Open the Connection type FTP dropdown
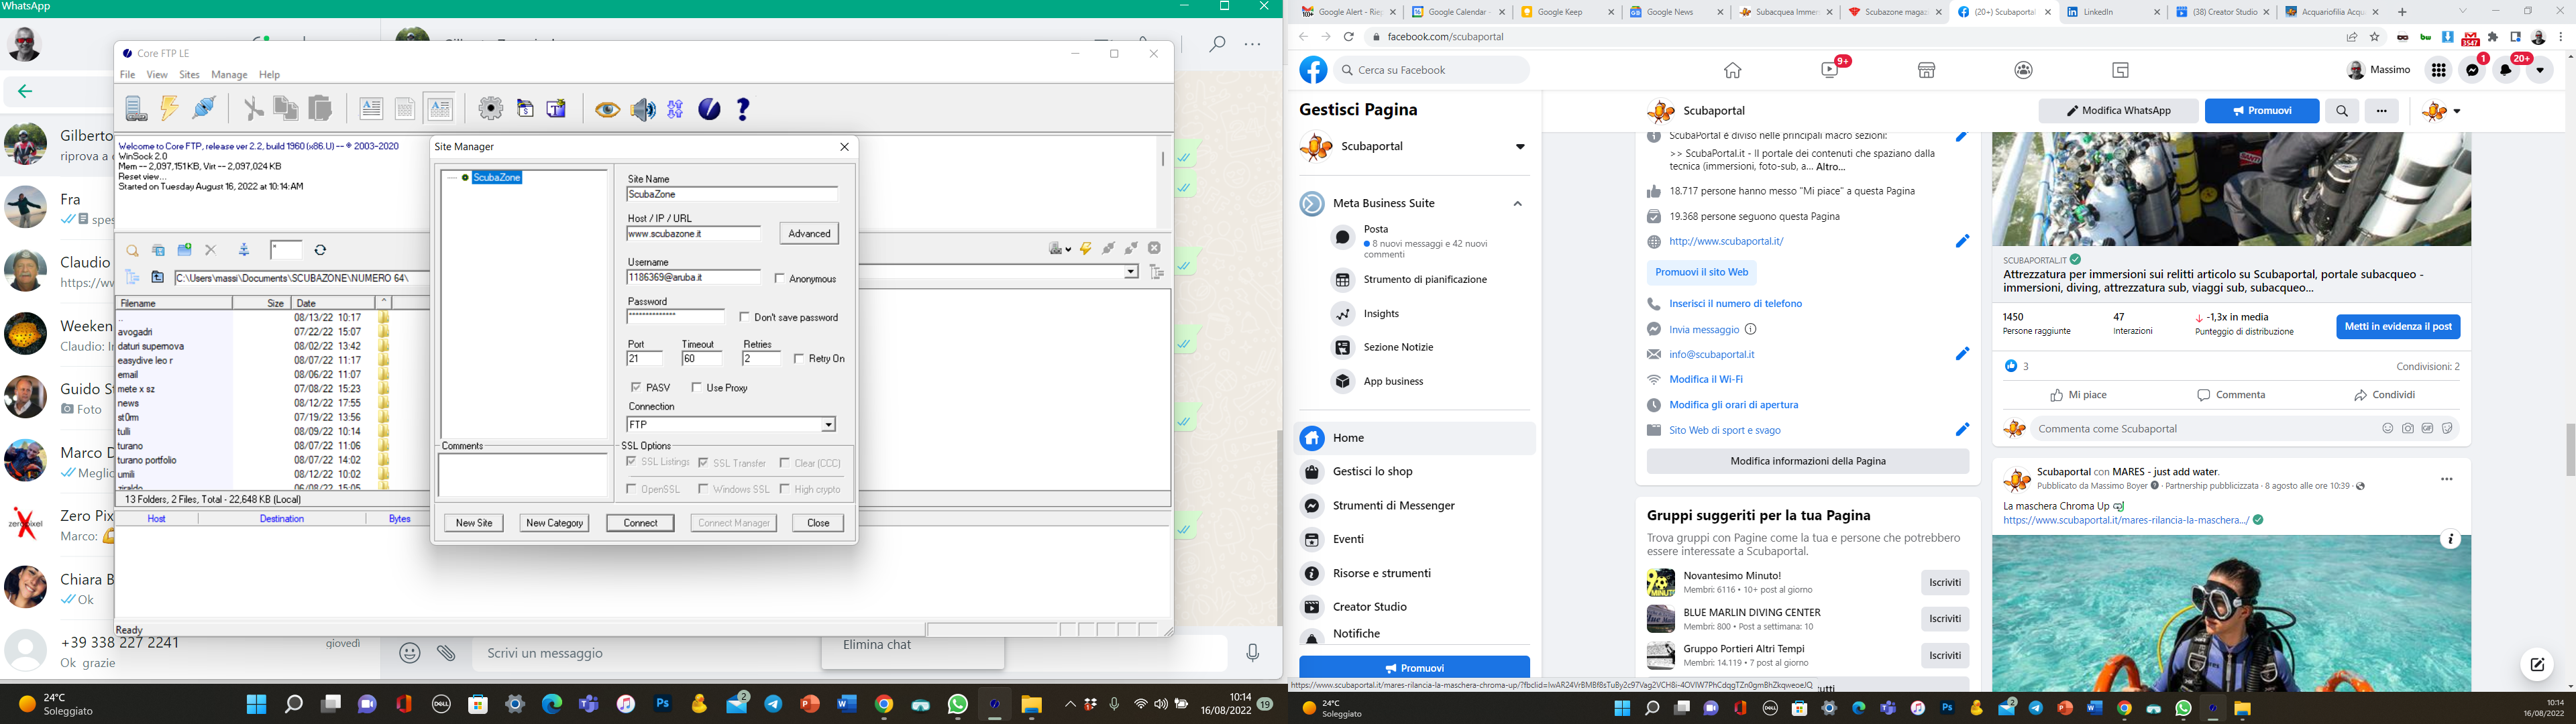This screenshot has width=2576, height=724. click(x=828, y=425)
